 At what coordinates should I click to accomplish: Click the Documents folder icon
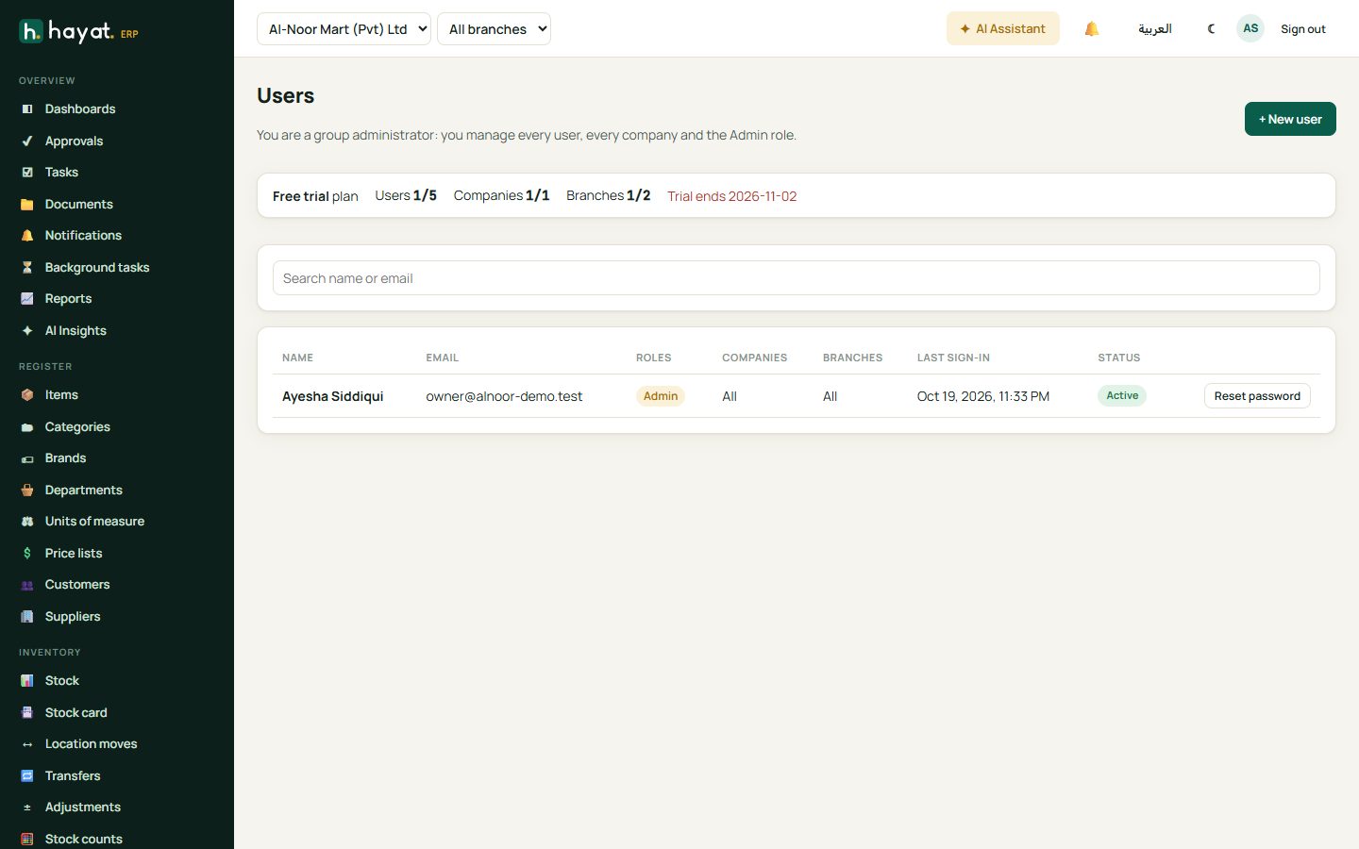27,205
